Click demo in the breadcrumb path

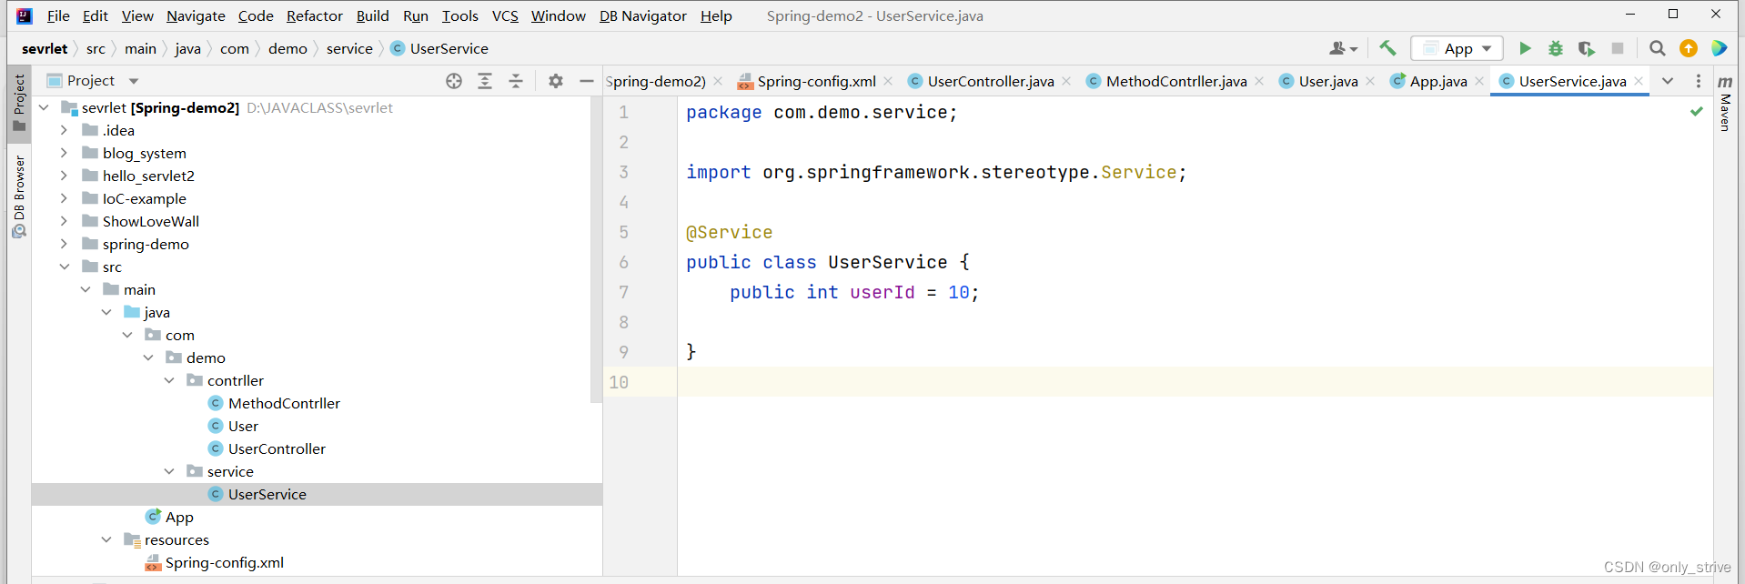pyautogui.click(x=287, y=48)
